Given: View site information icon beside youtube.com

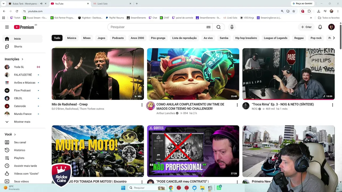Looking at the screenshot, I should 25,11.
